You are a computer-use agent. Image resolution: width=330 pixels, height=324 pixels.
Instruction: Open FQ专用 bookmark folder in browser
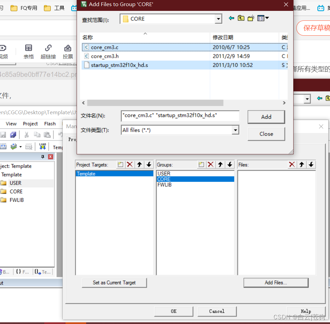[x=24, y=8]
